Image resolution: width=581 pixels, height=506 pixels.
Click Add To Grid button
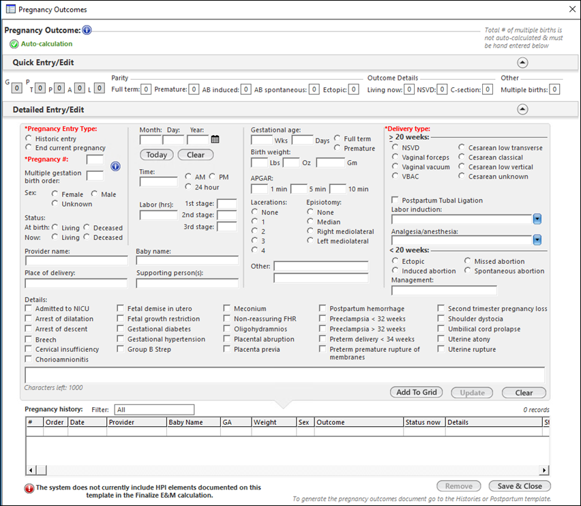[417, 392]
